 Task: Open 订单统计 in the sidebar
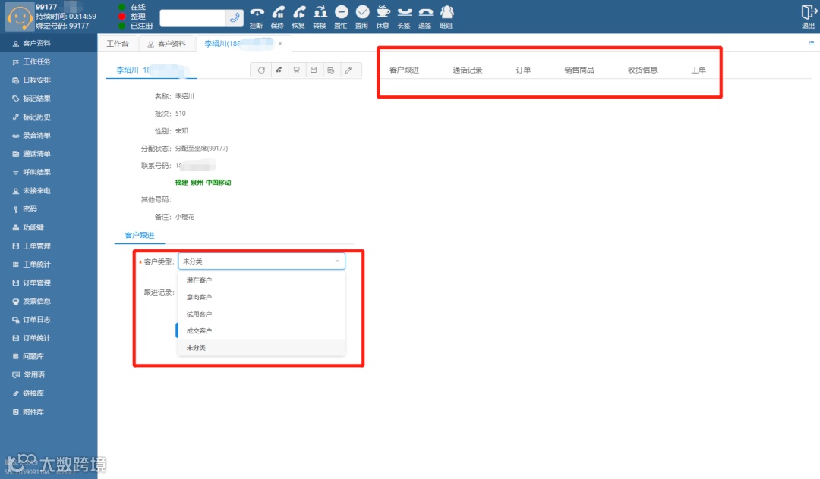(49, 337)
